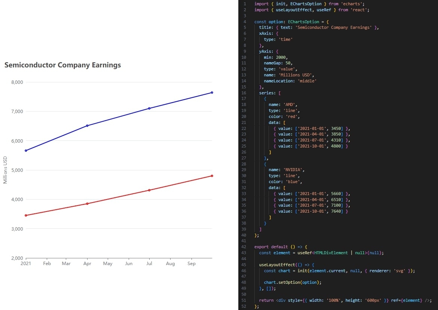Click the 'Sep' label on the x-axis
The height and width of the screenshot is (310, 438).
point(191,264)
